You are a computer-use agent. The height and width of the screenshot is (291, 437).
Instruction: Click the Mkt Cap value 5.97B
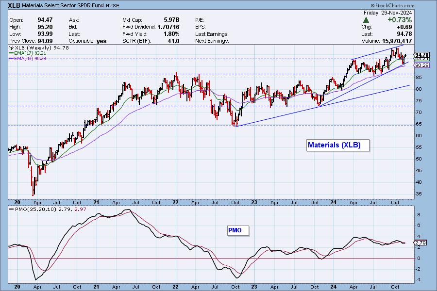(172, 20)
